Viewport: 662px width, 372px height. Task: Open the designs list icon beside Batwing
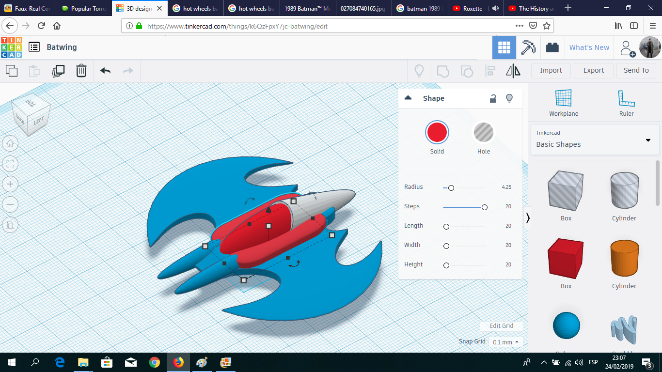34,47
